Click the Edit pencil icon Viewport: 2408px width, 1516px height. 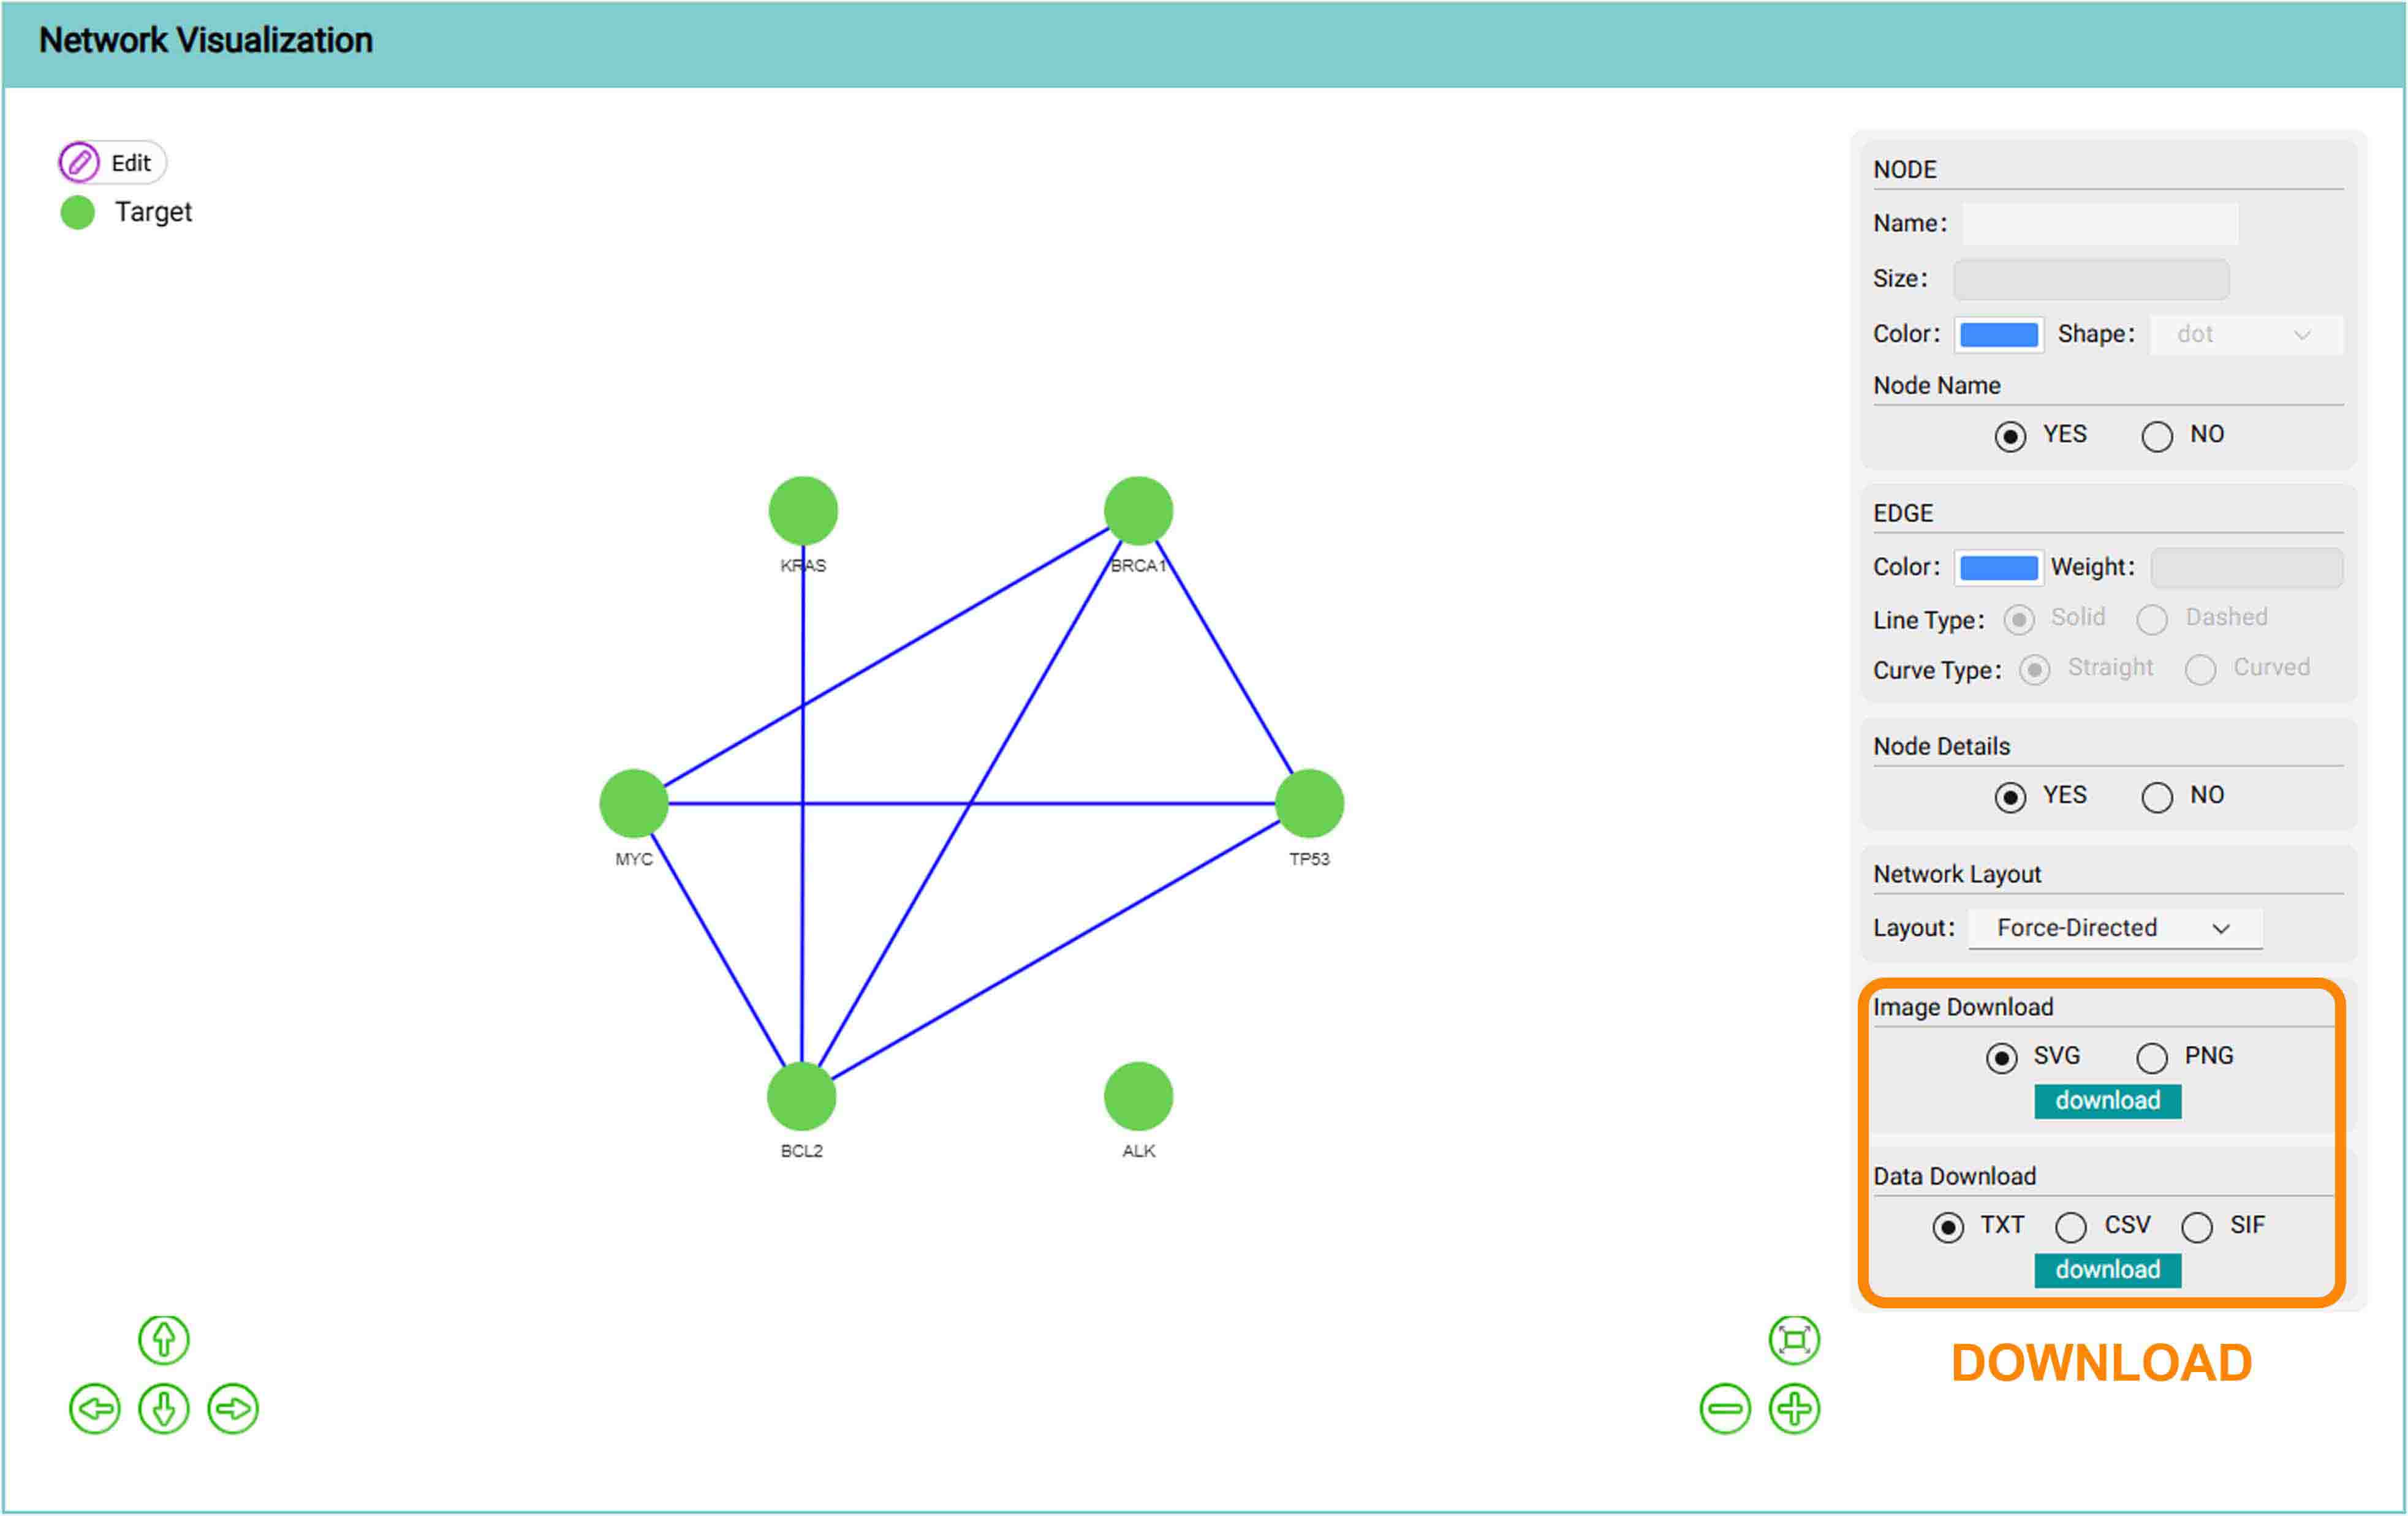(x=79, y=162)
